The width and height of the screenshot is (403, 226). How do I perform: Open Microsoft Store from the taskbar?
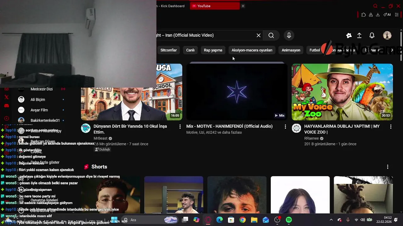pyautogui.click(x=231, y=220)
